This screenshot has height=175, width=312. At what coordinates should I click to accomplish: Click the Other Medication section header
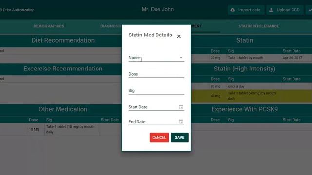tap(63, 109)
